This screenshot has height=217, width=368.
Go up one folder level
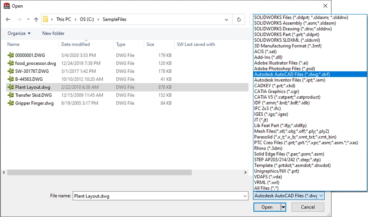click(x=36, y=20)
